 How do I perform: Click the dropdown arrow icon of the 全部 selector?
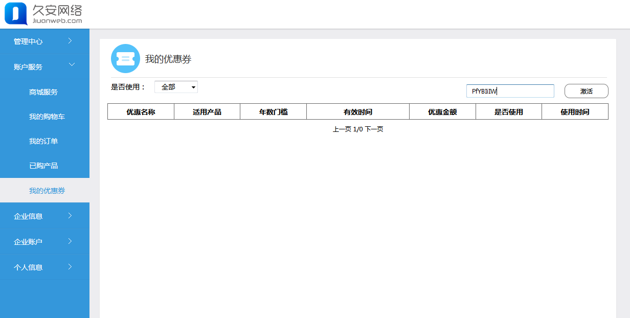[193, 86]
